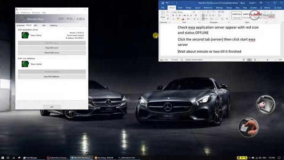Open Font dialog launcher in Word
Image resolution: width=284 pixels, height=160 pixels.
pyautogui.click(x=199, y=23)
